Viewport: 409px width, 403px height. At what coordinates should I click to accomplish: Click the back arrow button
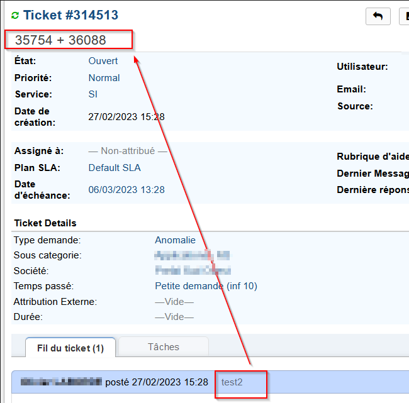tap(378, 16)
